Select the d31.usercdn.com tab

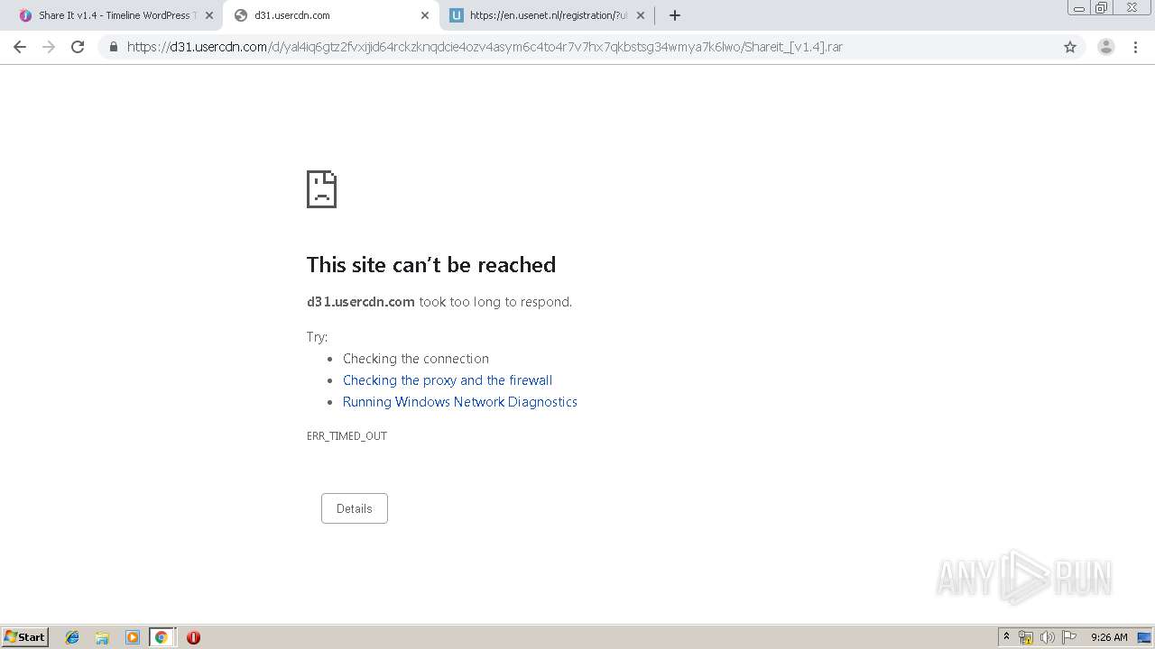tap(331, 15)
